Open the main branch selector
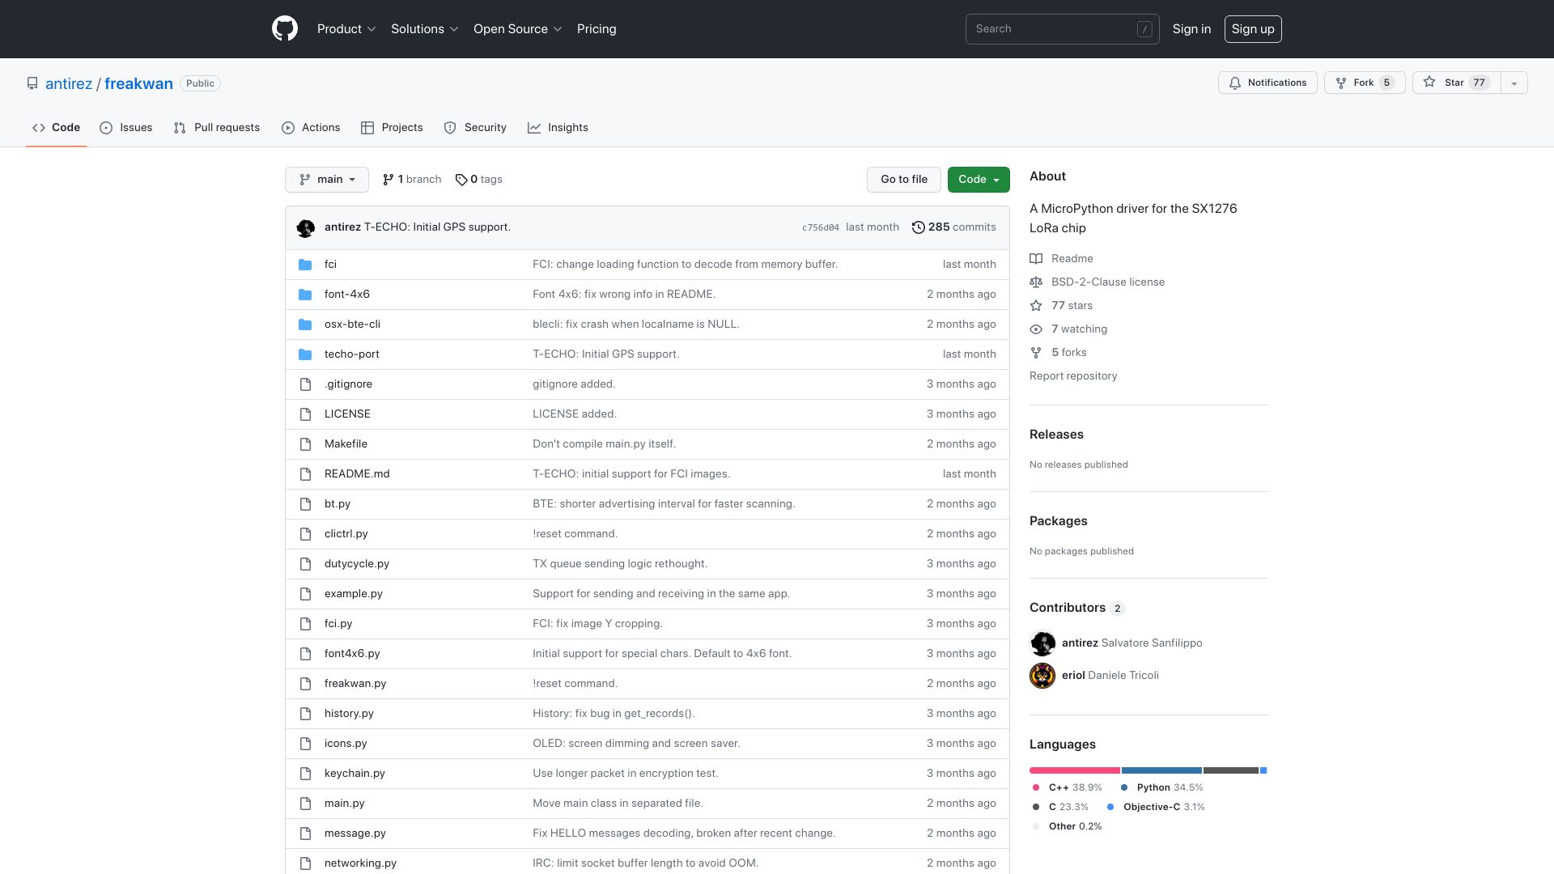The image size is (1554, 874). (x=327, y=180)
